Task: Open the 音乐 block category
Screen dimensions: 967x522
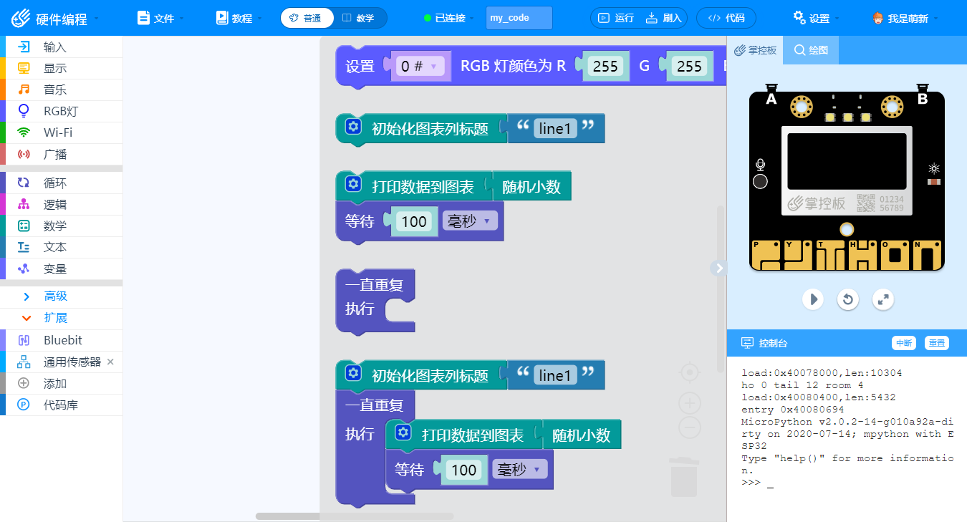Action: pyautogui.click(x=61, y=90)
